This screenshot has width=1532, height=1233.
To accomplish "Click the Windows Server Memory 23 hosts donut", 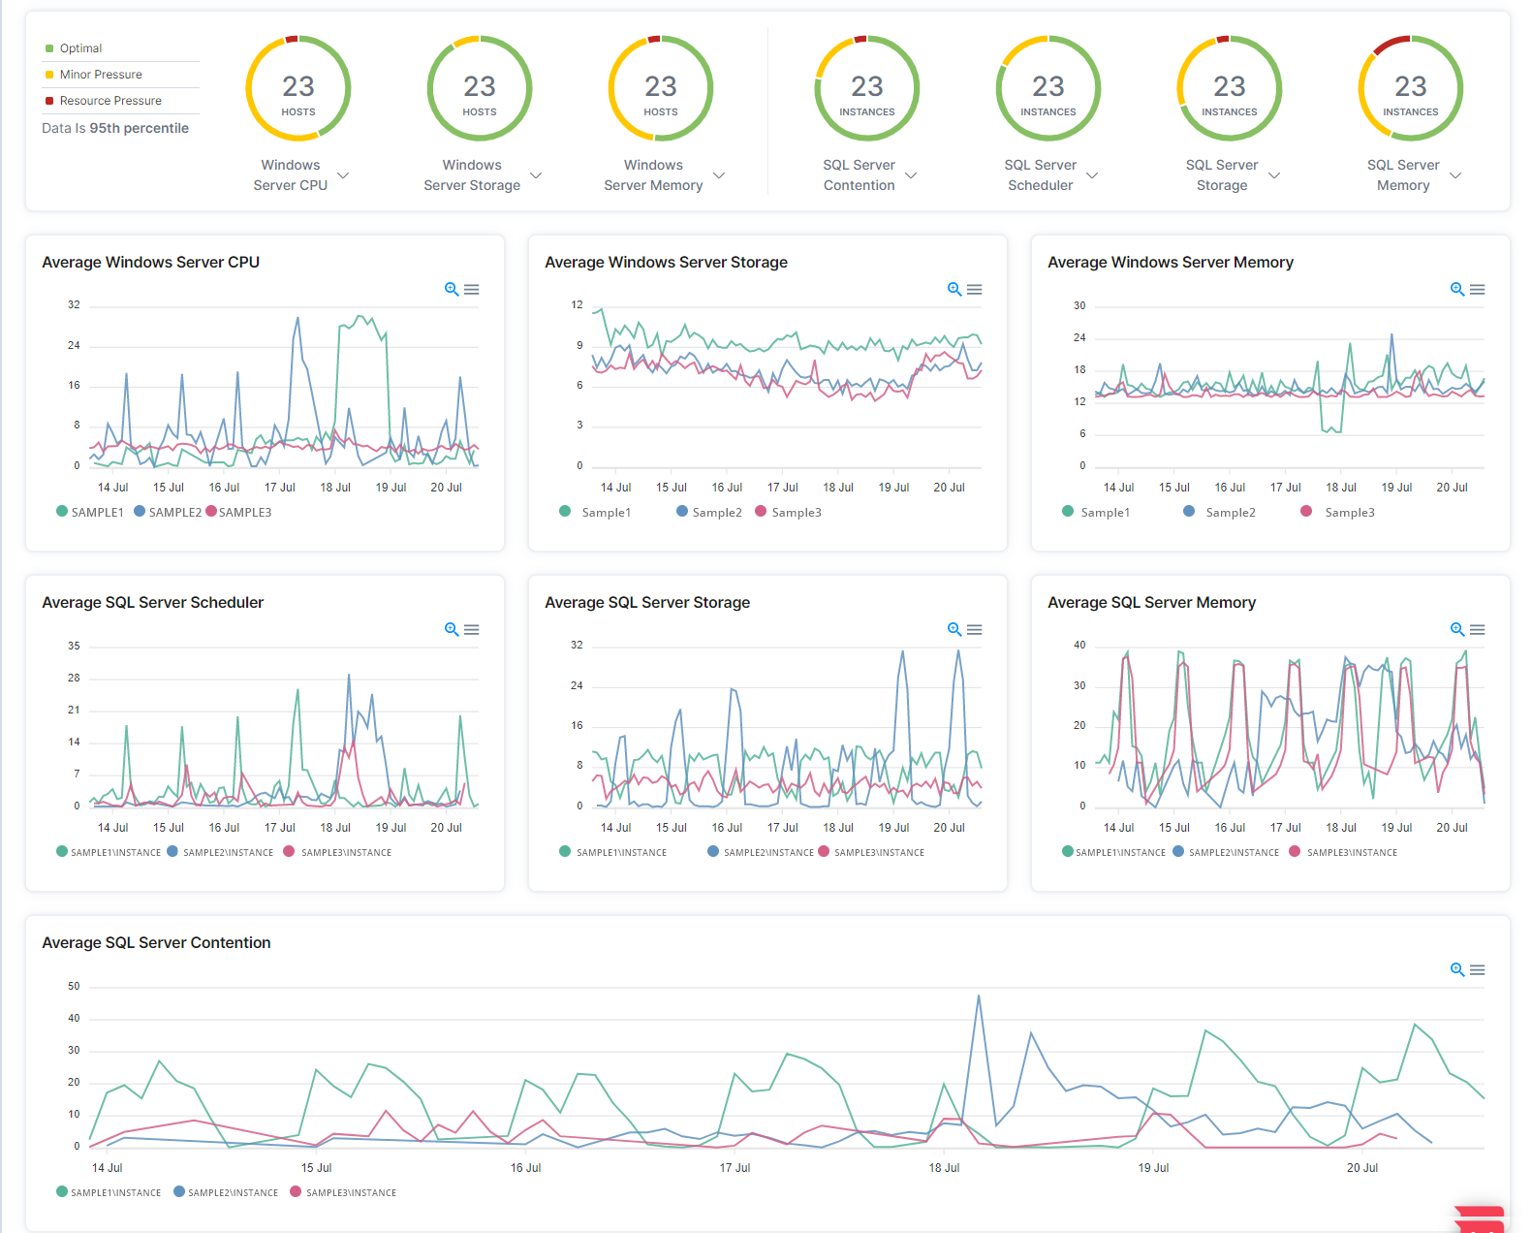I will [661, 88].
